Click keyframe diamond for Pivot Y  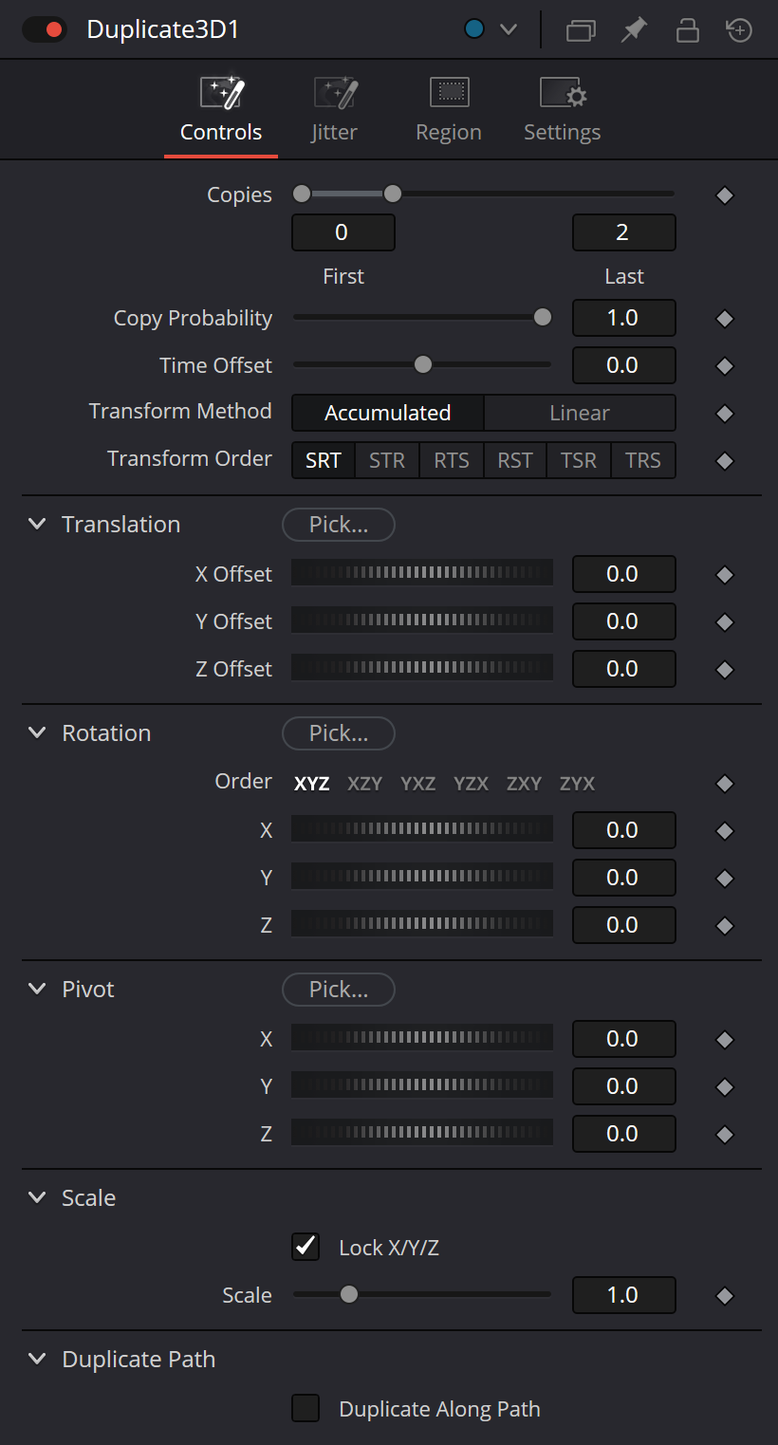pos(725,1087)
